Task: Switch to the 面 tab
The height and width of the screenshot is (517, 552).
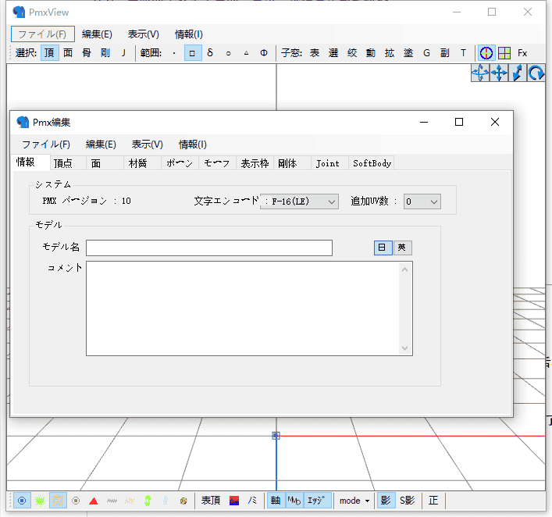Action: coord(105,163)
